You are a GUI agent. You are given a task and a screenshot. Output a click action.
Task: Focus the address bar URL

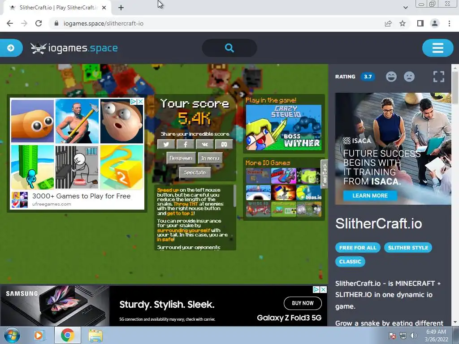[x=104, y=23]
